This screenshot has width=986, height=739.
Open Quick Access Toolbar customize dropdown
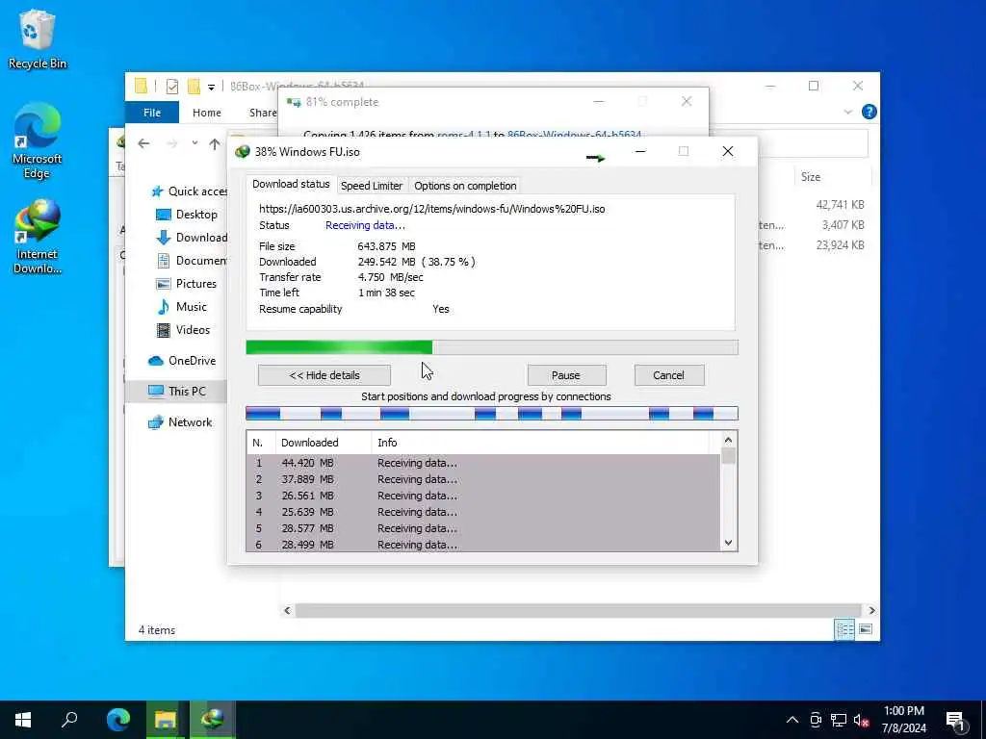click(211, 87)
